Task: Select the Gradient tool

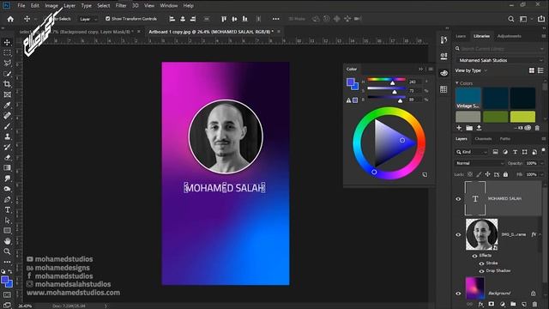Action: point(7,168)
